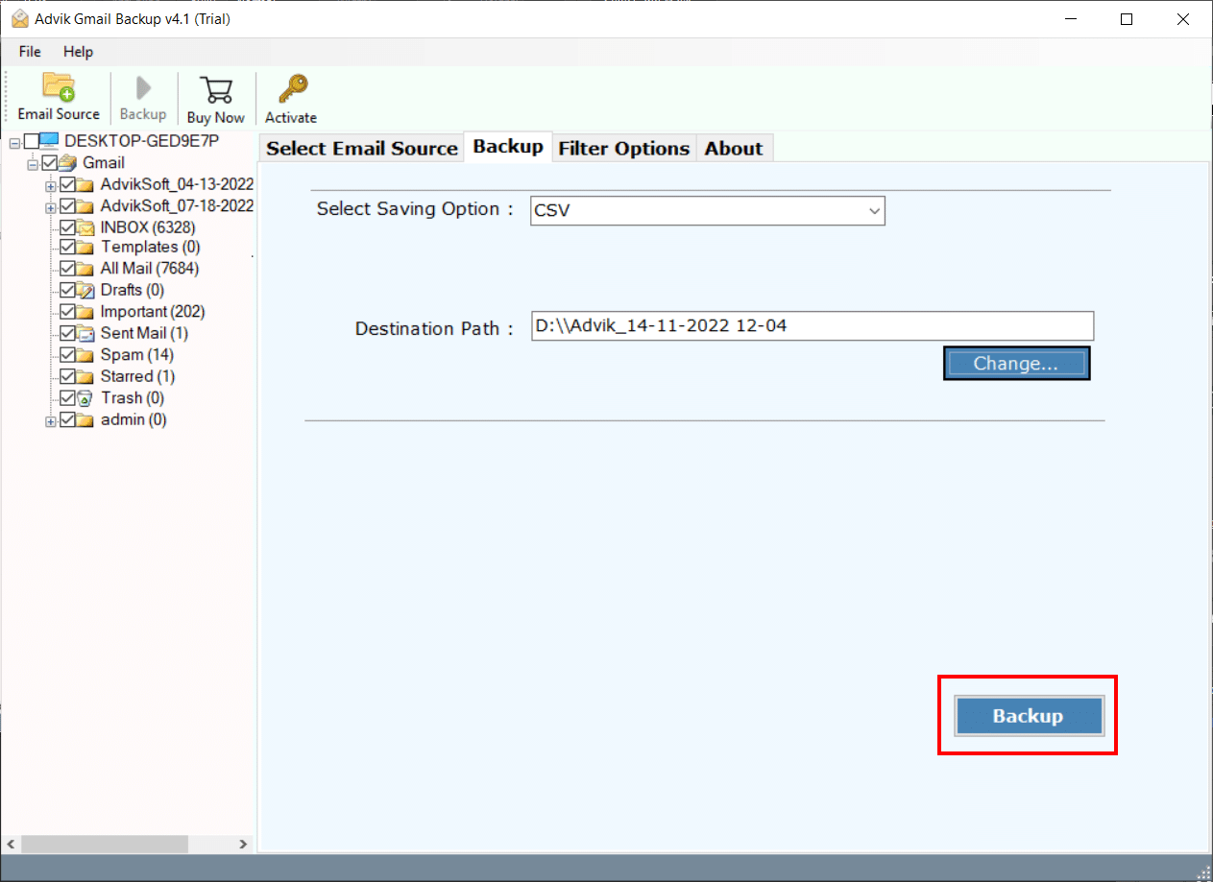This screenshot has width=1213, height=882.
Task: Click the Destination Path input field
Action: coord(813,325)
